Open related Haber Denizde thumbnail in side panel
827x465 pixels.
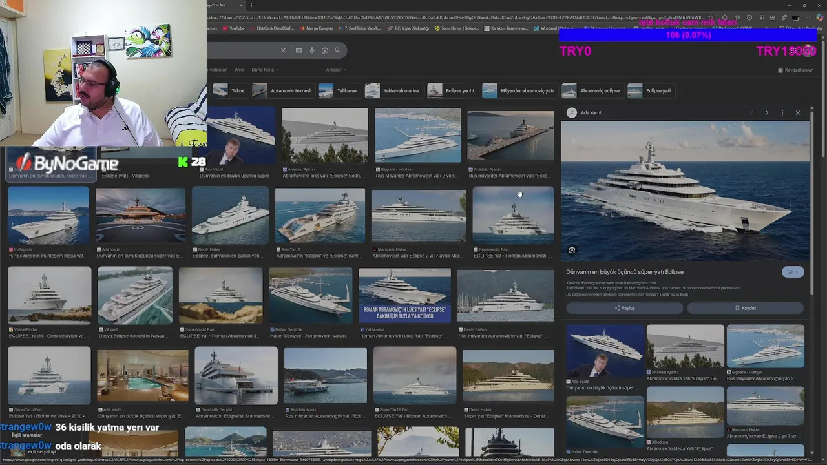click(605, 422)
